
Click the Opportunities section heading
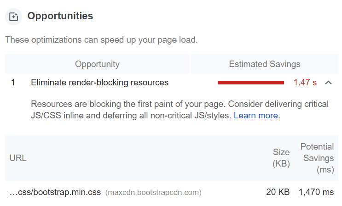click(60, 16)
